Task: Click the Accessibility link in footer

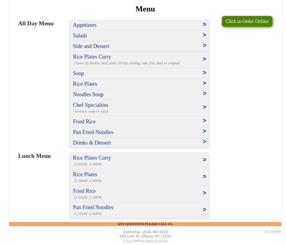Action: (x=273, y=232)
